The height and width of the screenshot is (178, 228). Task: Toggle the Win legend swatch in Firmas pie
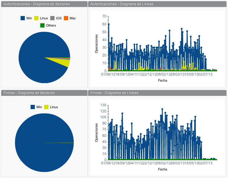(33, 107)
